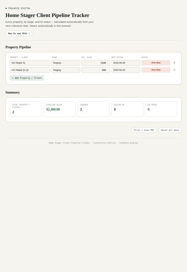Click Overdue status badge of 412 Maple St
Screen dimensions: 187x272
click(156, 63)
